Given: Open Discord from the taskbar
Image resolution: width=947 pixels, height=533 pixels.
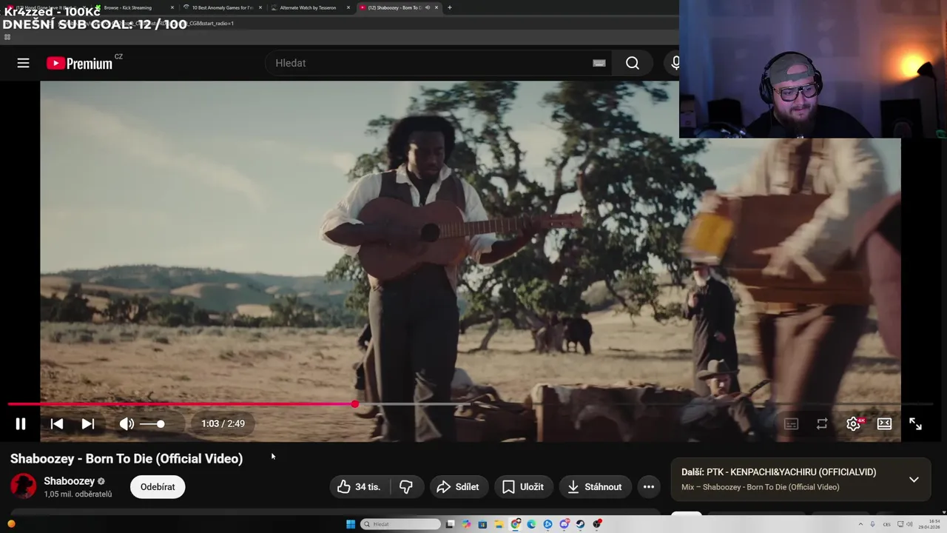Looking at the screenshot, I should point(564,524).
